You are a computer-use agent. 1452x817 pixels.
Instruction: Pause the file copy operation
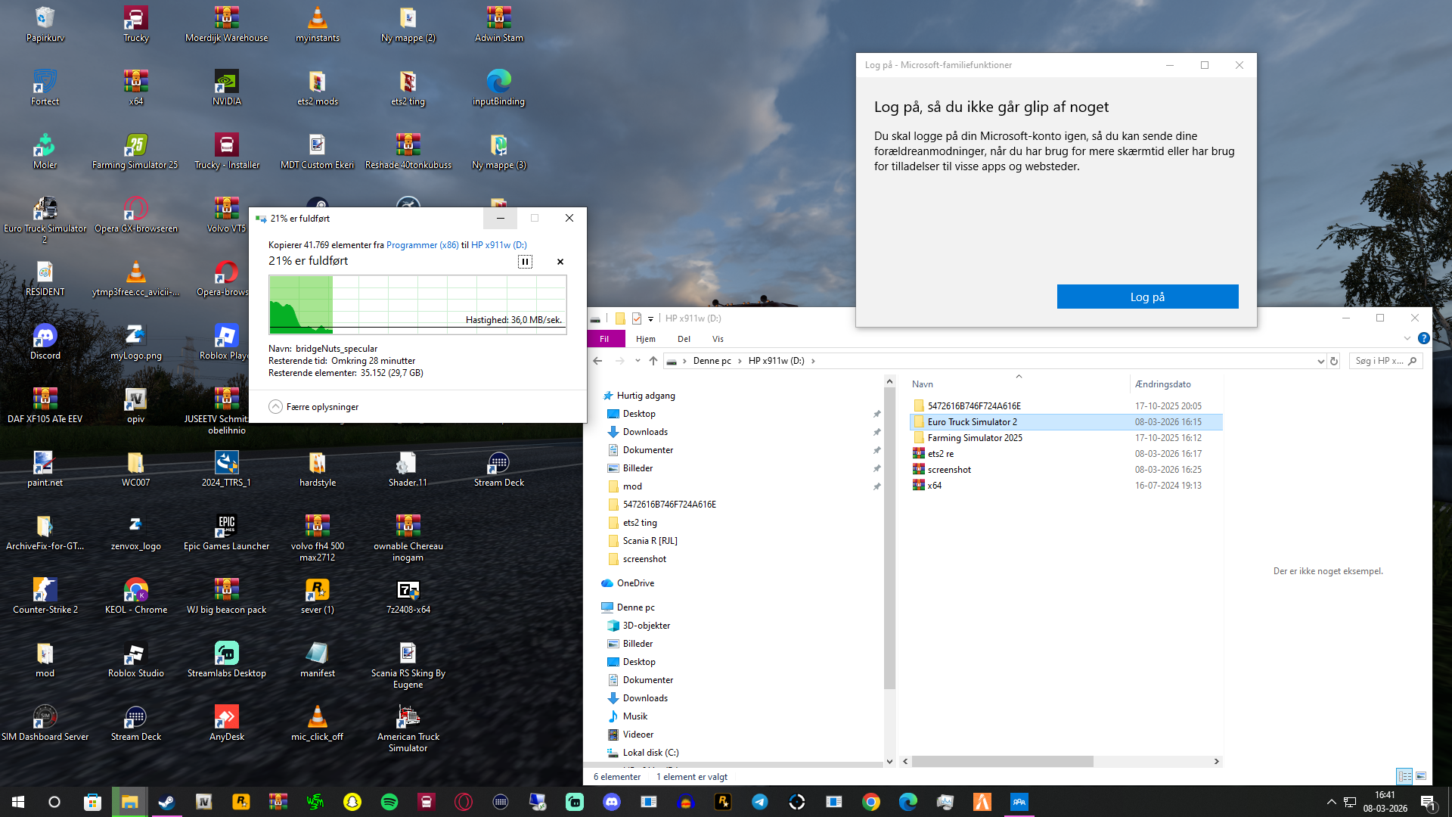point(525,262)
